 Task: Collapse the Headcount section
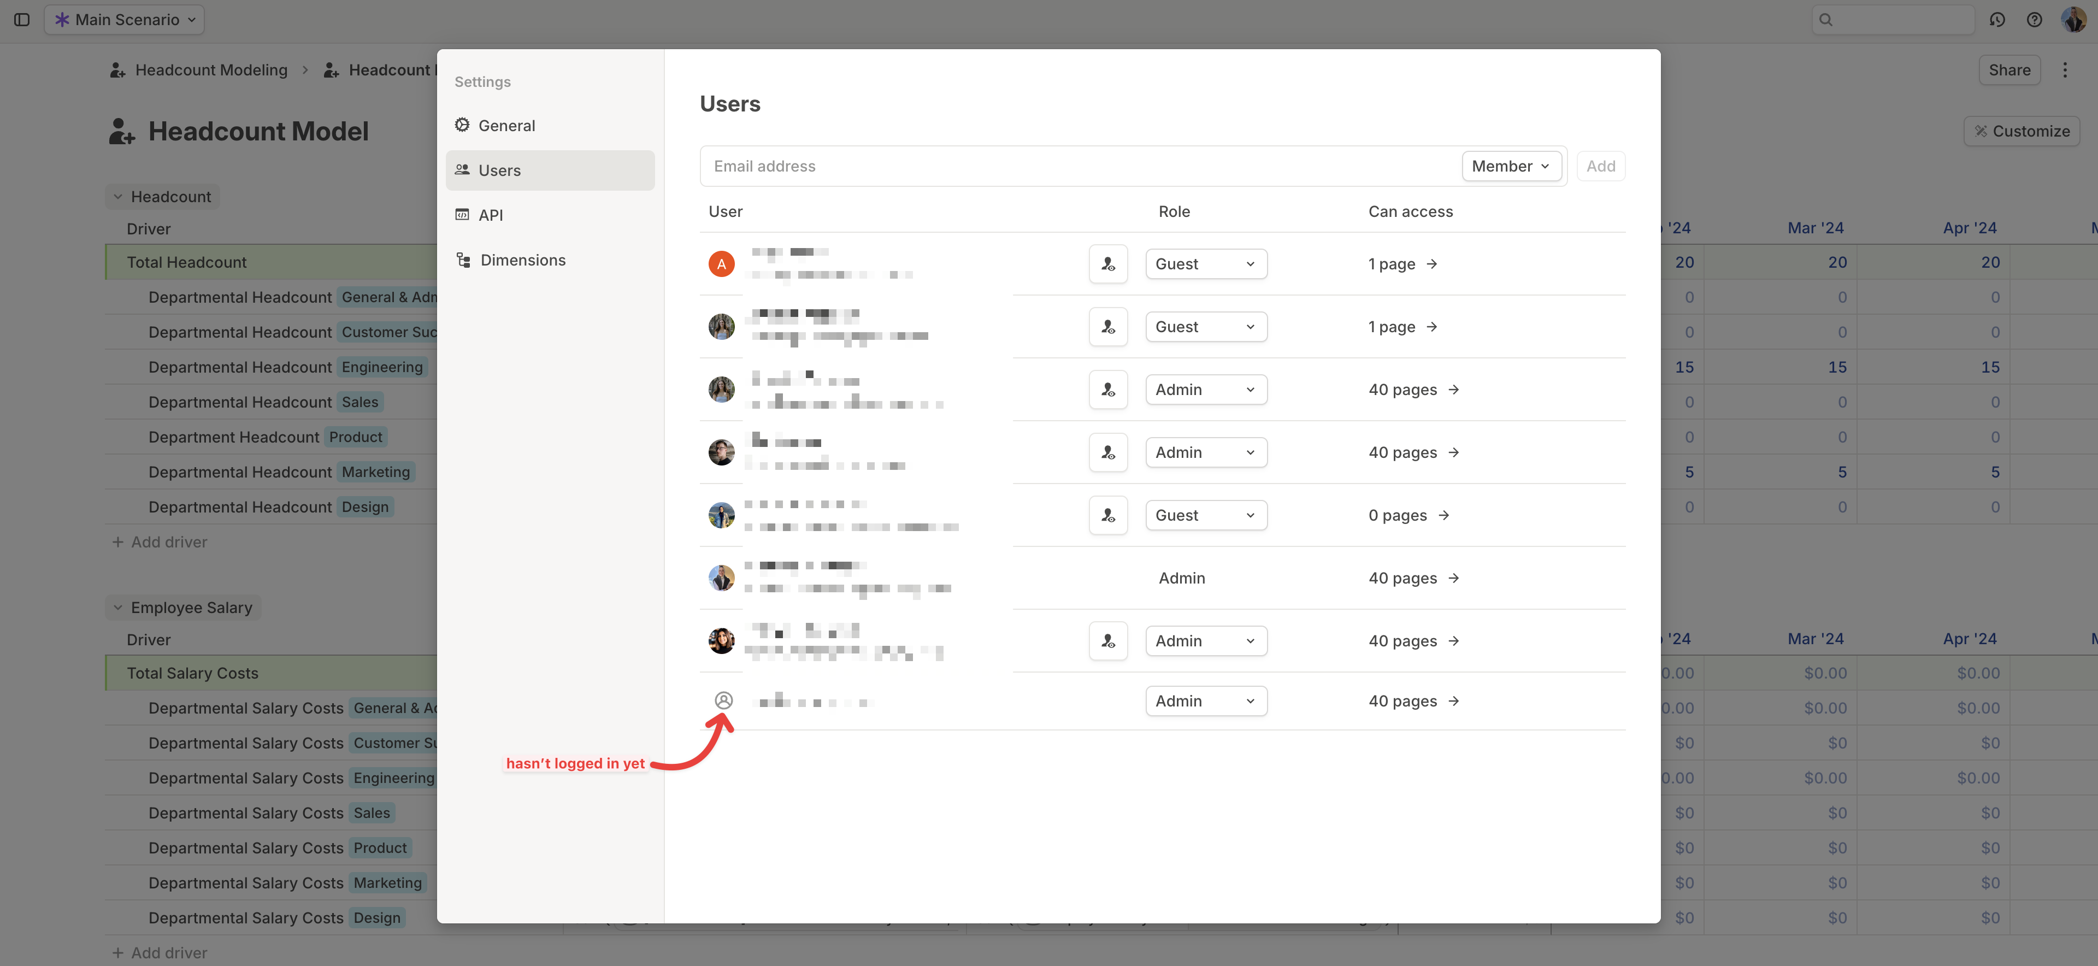tap(118, 197)
